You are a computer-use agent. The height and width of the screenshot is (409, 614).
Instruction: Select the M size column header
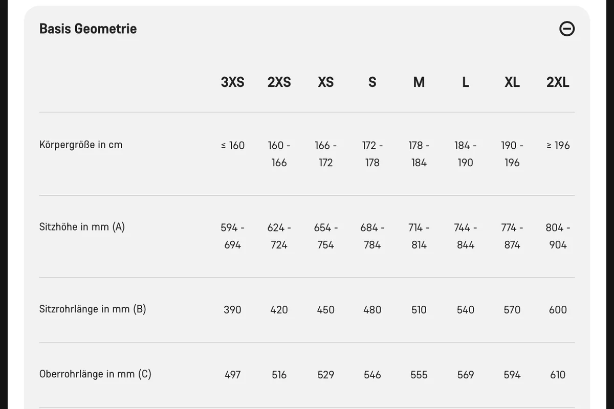419,82
